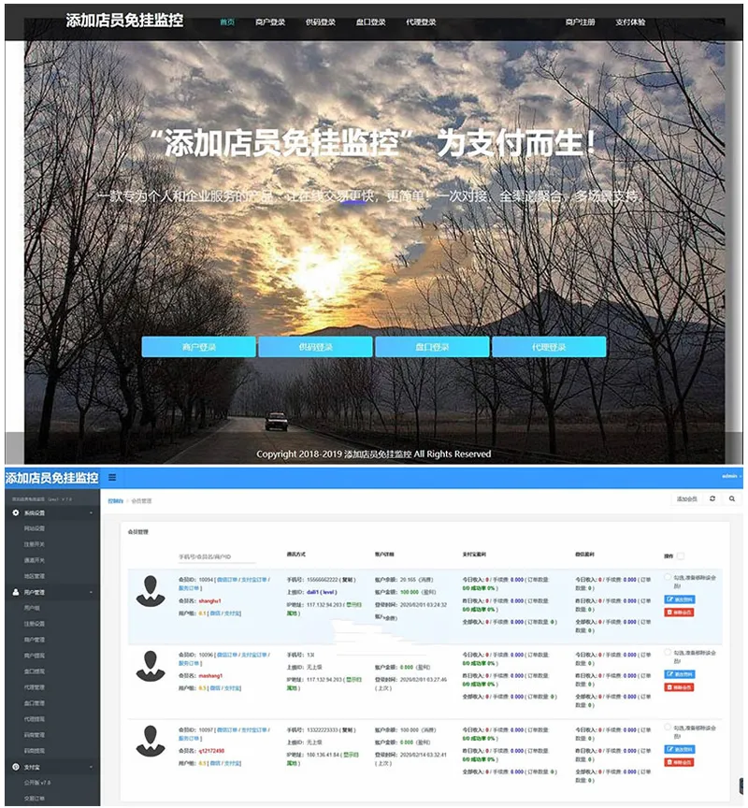Click the large blue 盘口登录 button
Viewport: 748px width, 808px height.
click(432, 347)
